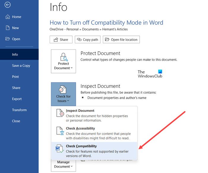Click the Check Compatibility Word icon
The width and height of the screenshot is (208, 173).
(x=60, y=149)
